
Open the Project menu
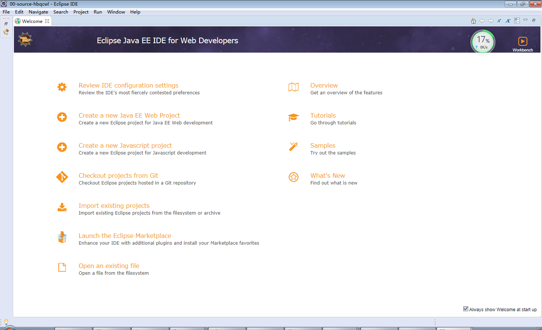[x=81, y=12]
